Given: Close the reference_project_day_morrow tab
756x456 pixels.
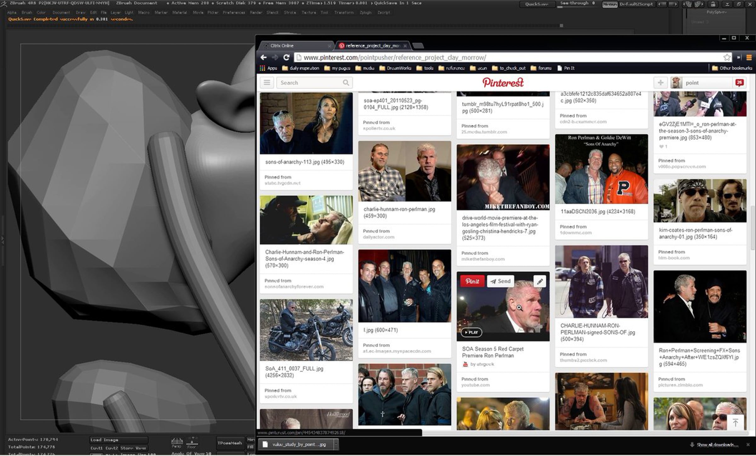Looking at the screenshot, I should point(405,46).
